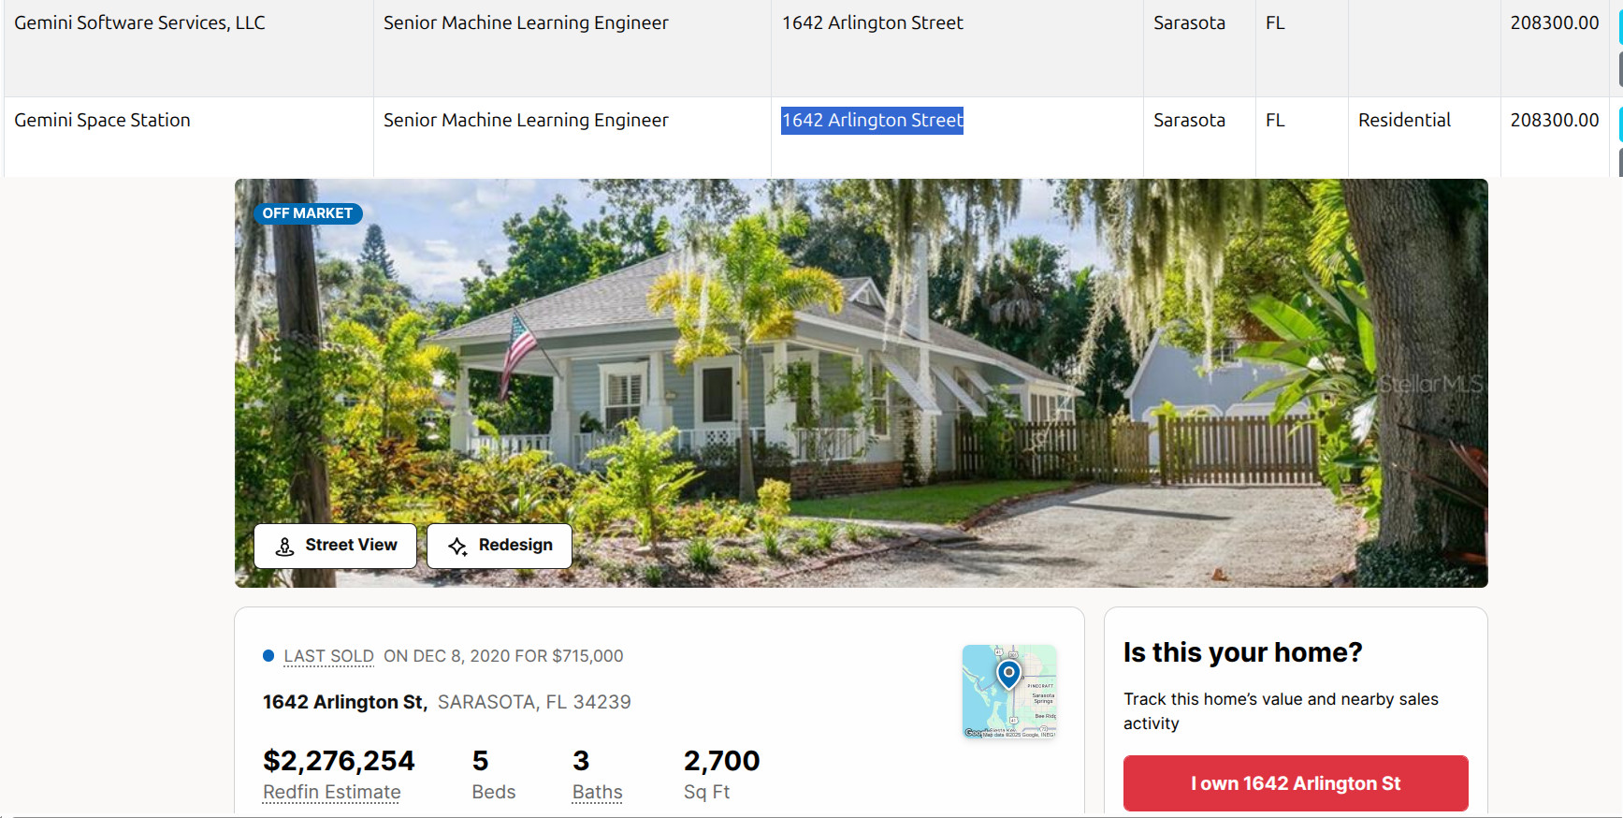The image size is (1623, 818).
Task: Select the Gemini Software Services, LLC cell
Action: tap(188, 49)
